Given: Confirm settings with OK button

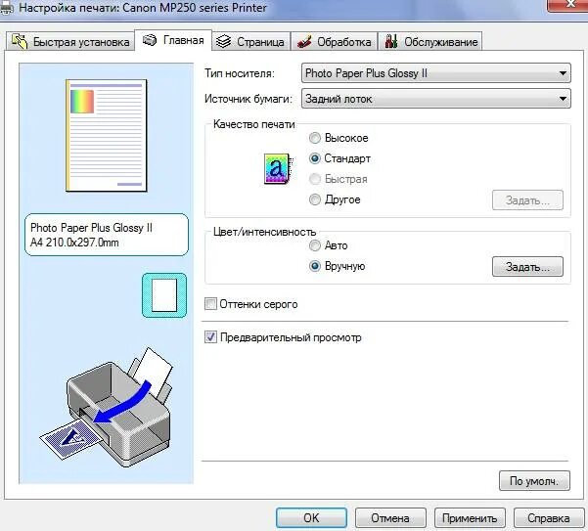Looking at the screenshot, I should (311, 518).
